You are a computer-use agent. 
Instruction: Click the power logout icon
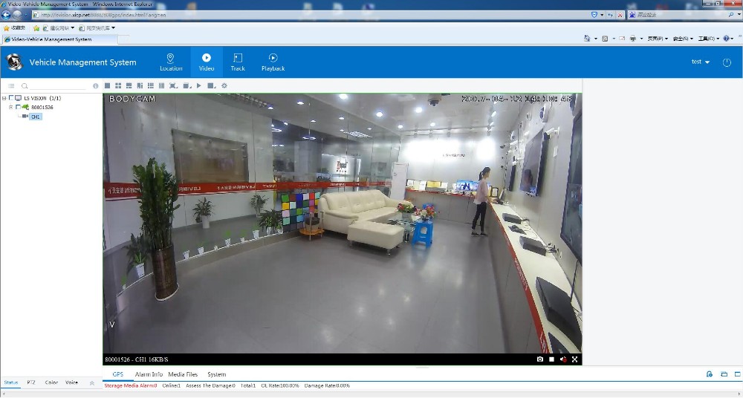coord(727,62)
